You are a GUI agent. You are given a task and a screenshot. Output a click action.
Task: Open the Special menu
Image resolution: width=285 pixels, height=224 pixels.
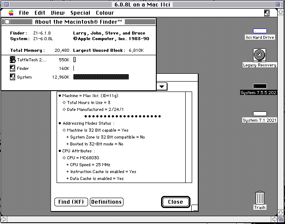pyautogui.click(x=80, y=13)
